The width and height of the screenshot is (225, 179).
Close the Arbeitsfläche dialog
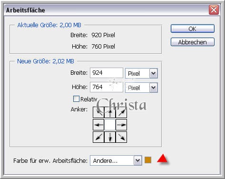tap(214, 10)
